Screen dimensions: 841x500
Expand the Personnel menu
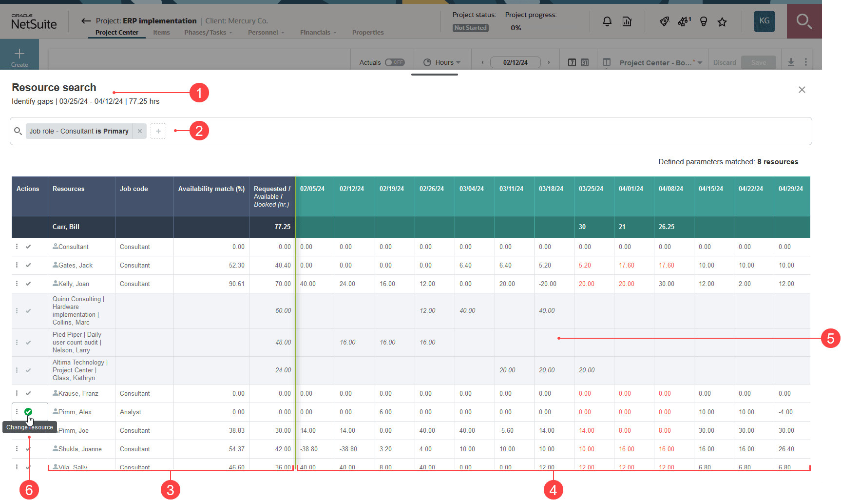[266, 33]
